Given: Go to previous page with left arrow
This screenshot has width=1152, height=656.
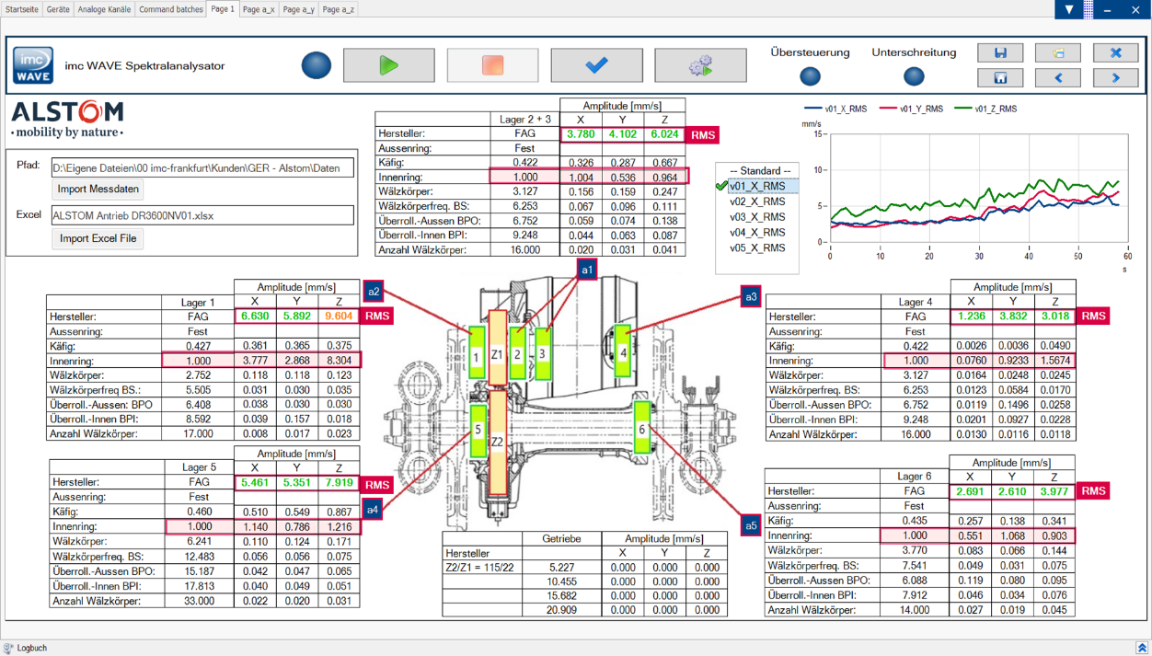Looking at the screenshot, I should click(1057, 78).
